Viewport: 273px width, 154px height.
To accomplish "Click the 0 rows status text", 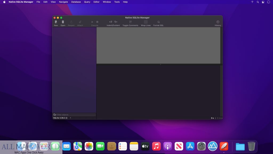I will tap(220, 118).
